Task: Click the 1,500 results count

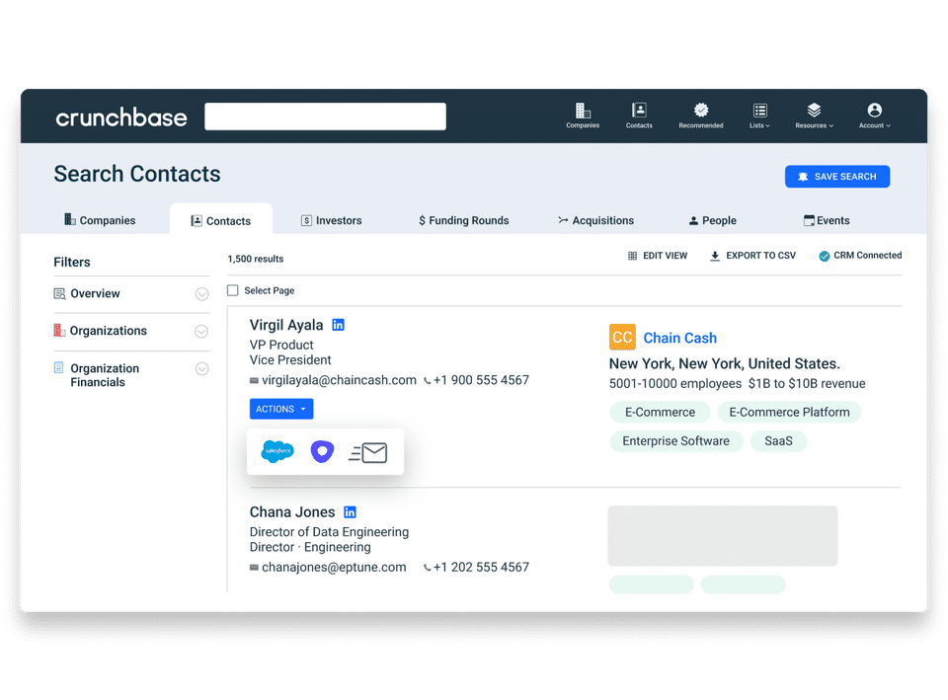Action: [x=255, y=259]
